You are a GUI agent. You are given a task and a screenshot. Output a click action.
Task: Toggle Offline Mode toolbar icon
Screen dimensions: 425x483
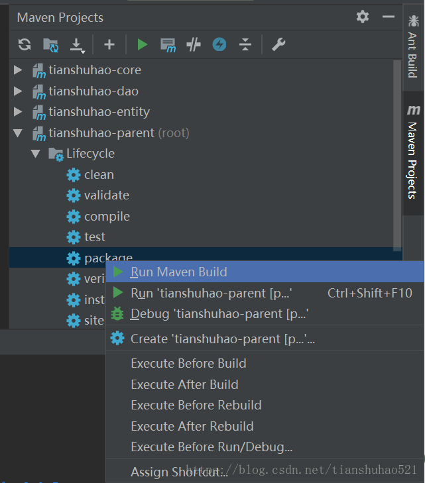194,44
